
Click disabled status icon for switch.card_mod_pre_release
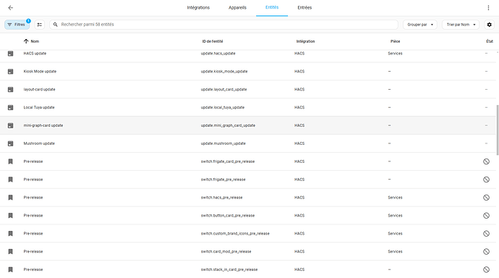(486, 251)
